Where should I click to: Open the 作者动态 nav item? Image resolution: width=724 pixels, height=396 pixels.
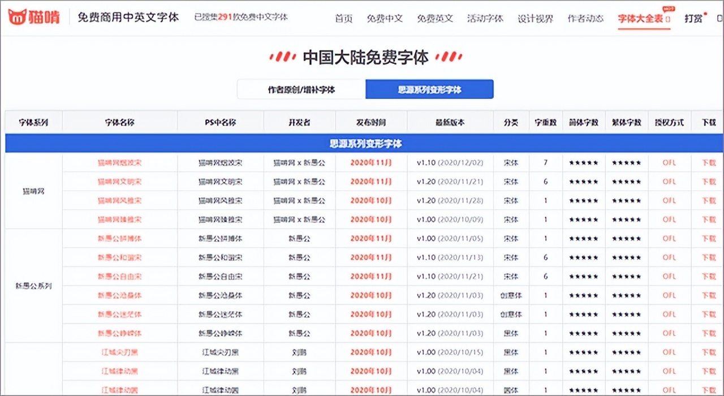click(x=585, y=18)
